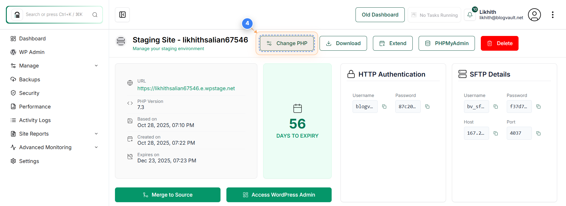Click the SFTP host field 167.2...
Screen dimensions: 566x206
(x=476, y=133)
